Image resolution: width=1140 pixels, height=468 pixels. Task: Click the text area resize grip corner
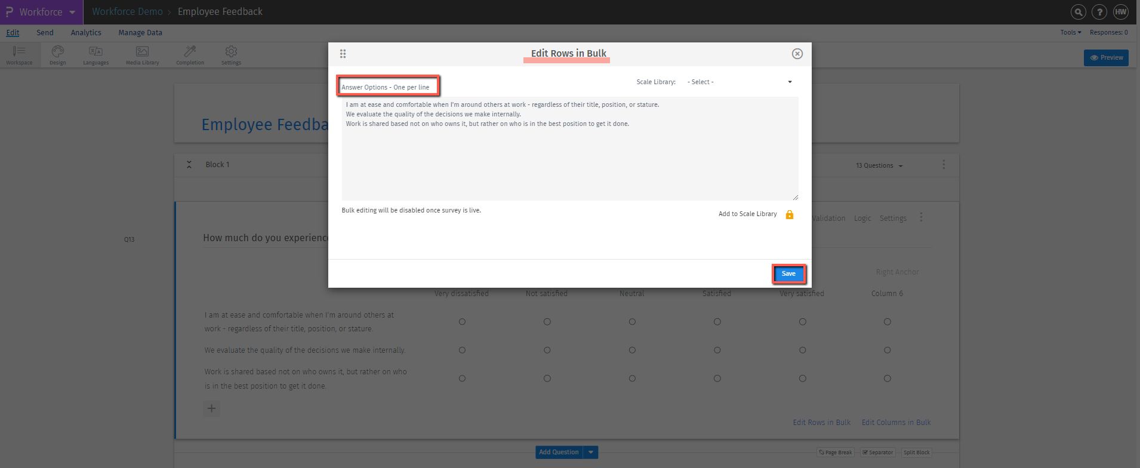pyautogui.click(x=795, y=197)
